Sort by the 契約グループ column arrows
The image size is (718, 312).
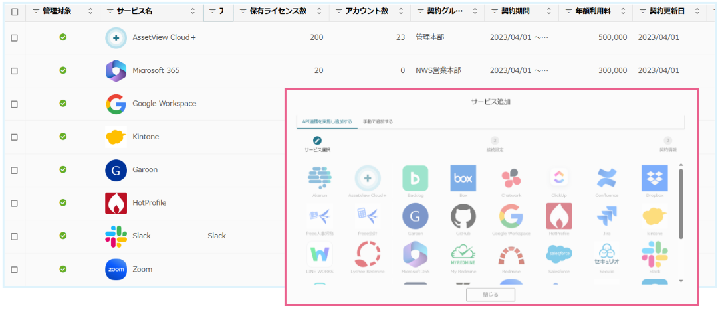coord(475,11)
